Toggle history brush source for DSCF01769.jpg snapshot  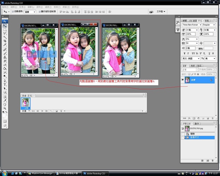[183, 128]
